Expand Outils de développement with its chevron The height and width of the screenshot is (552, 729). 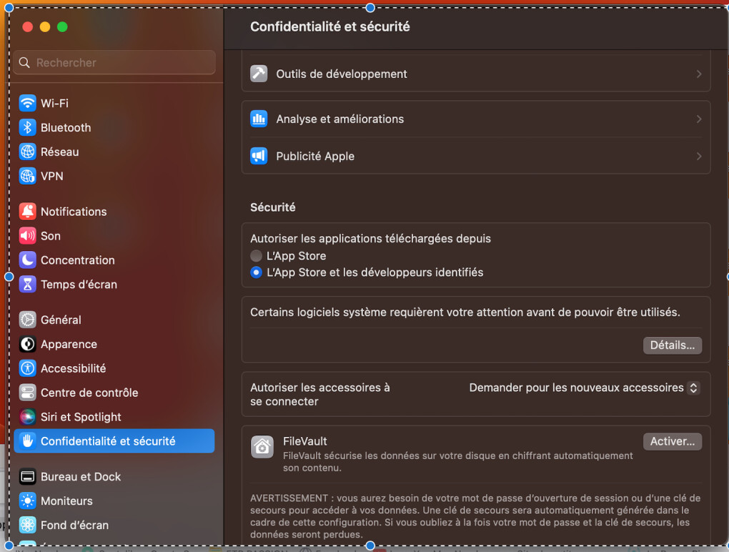[699, 74]
